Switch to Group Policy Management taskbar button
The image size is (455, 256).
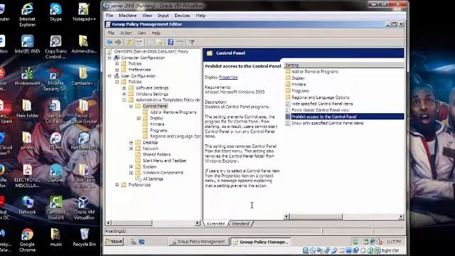[199, 242]
